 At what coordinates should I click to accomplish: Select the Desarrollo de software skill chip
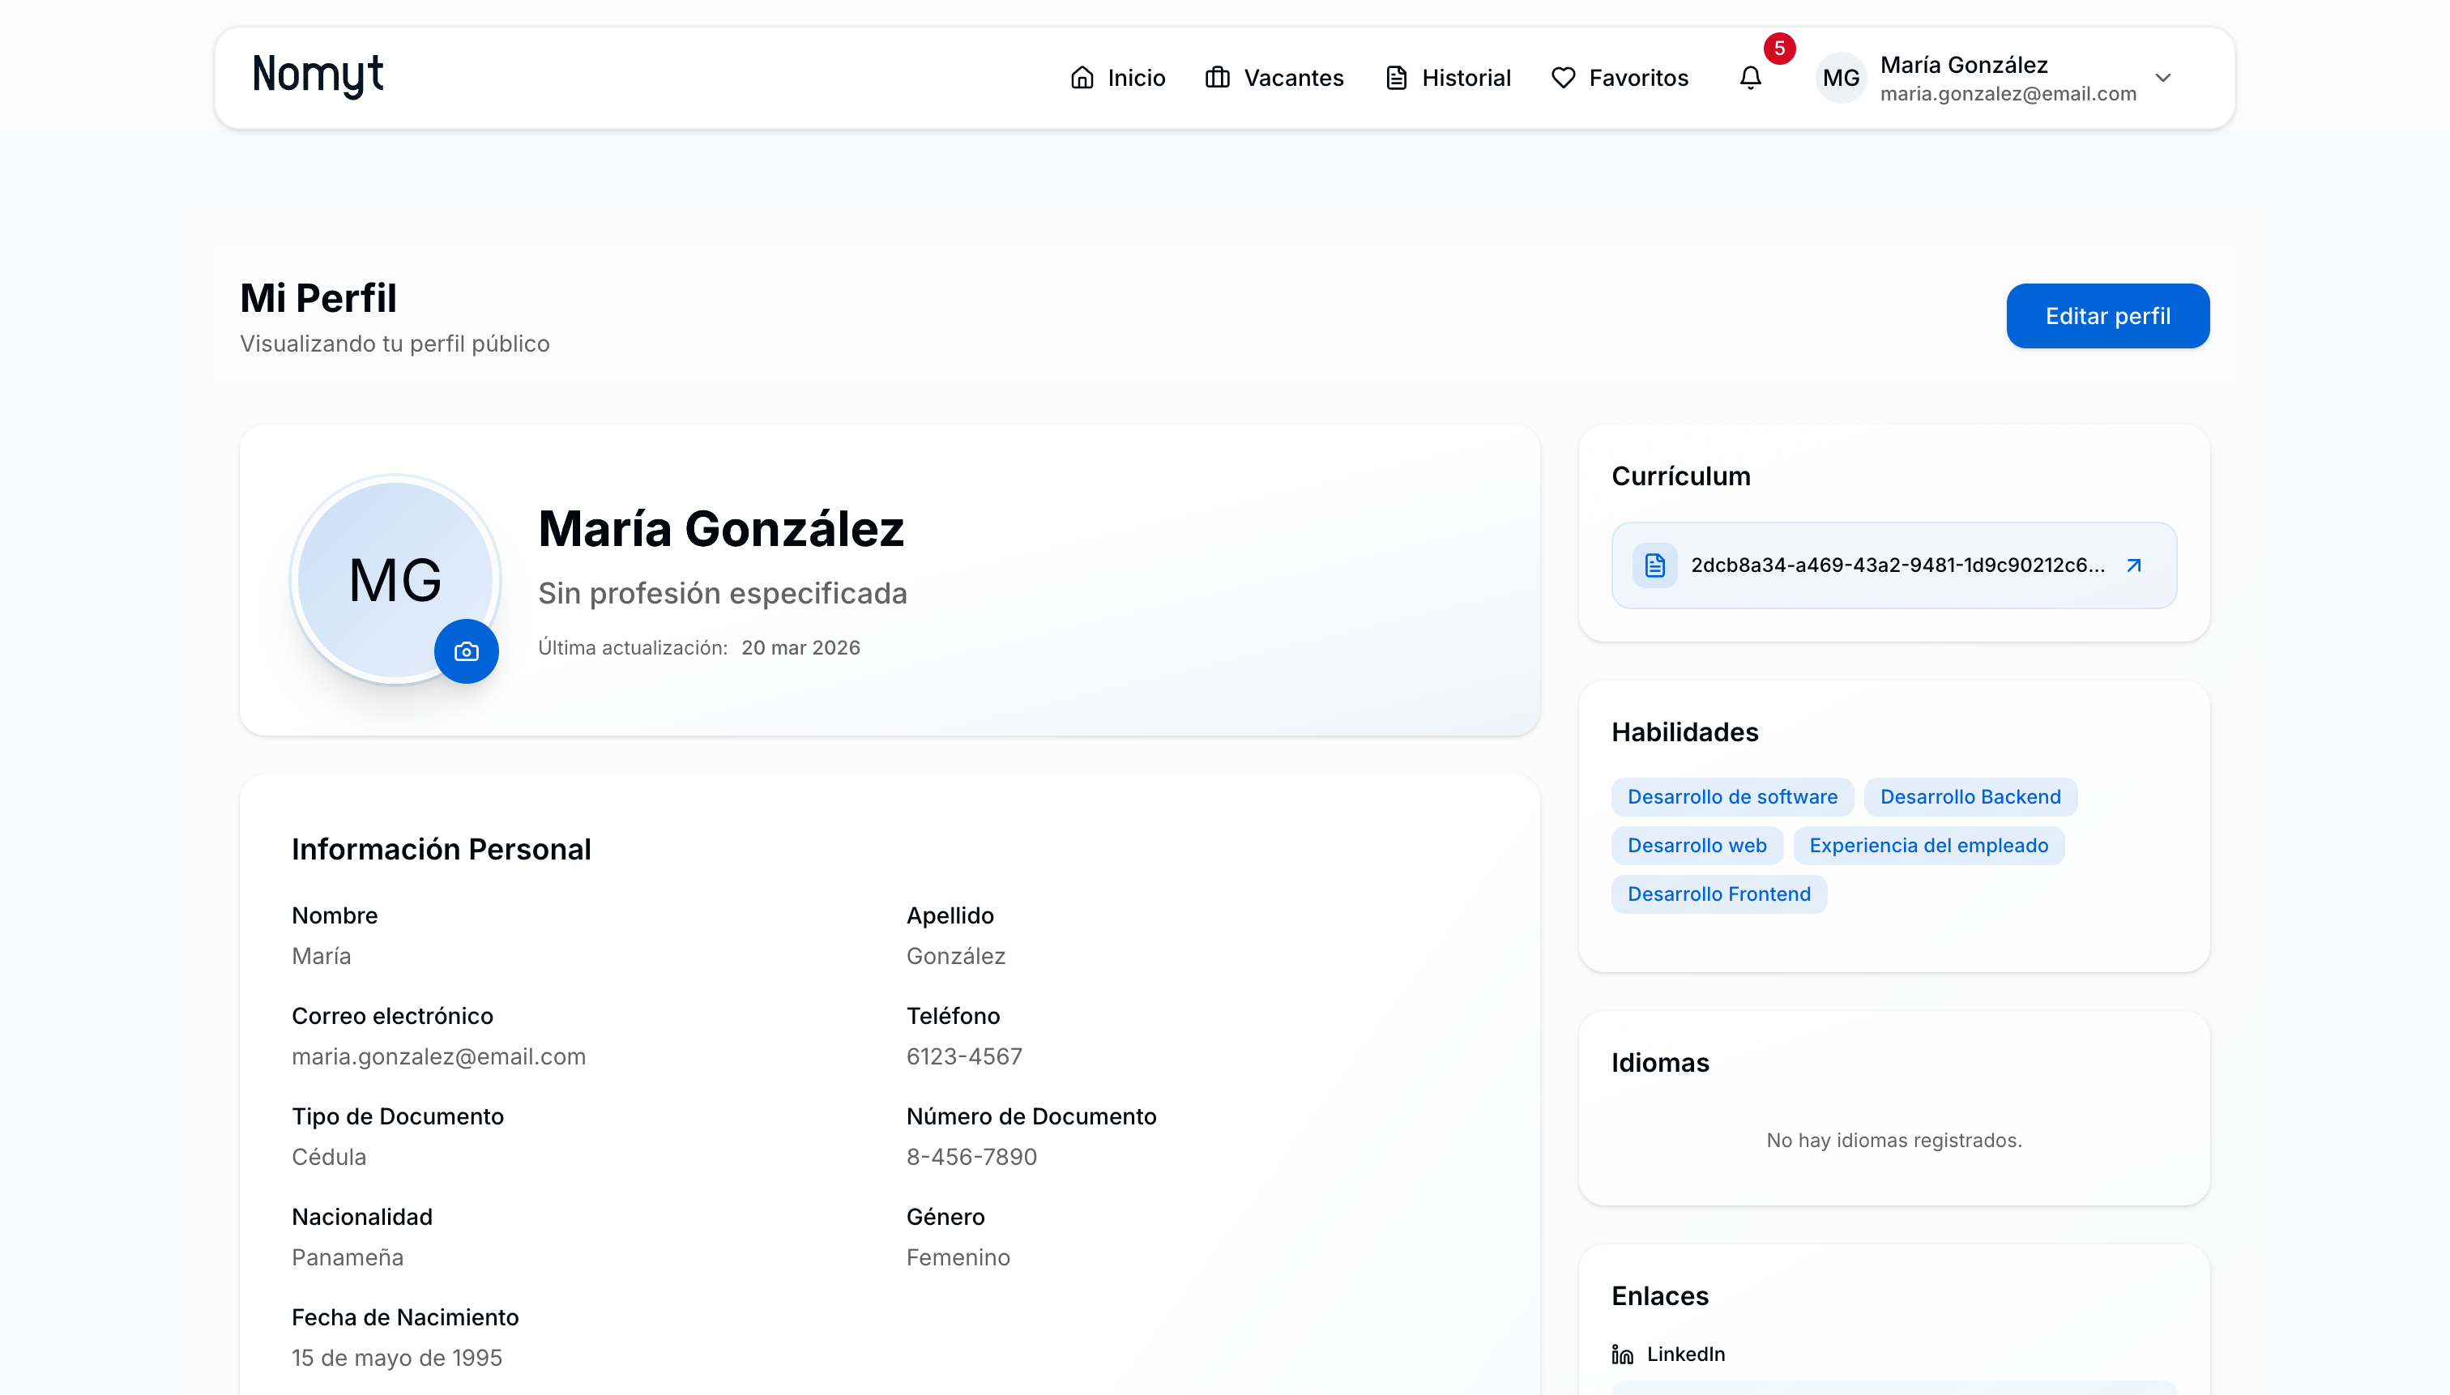(x=1732, y=796)
